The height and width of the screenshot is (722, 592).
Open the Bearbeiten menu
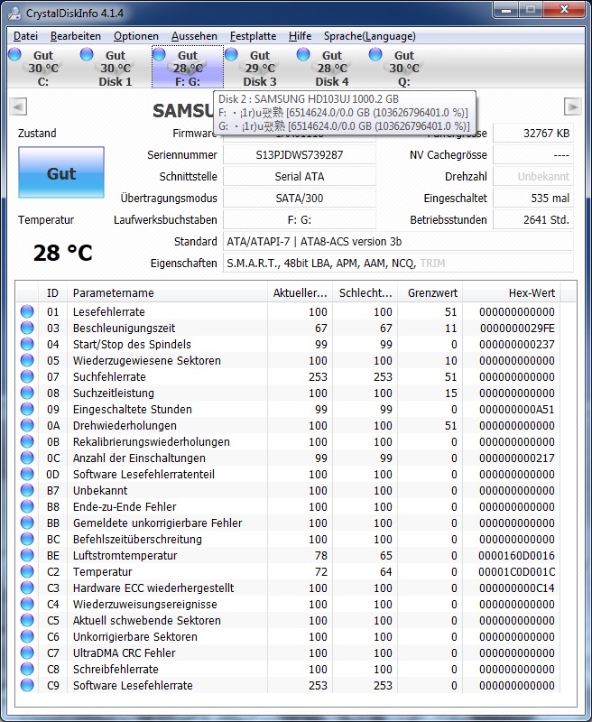76,36
